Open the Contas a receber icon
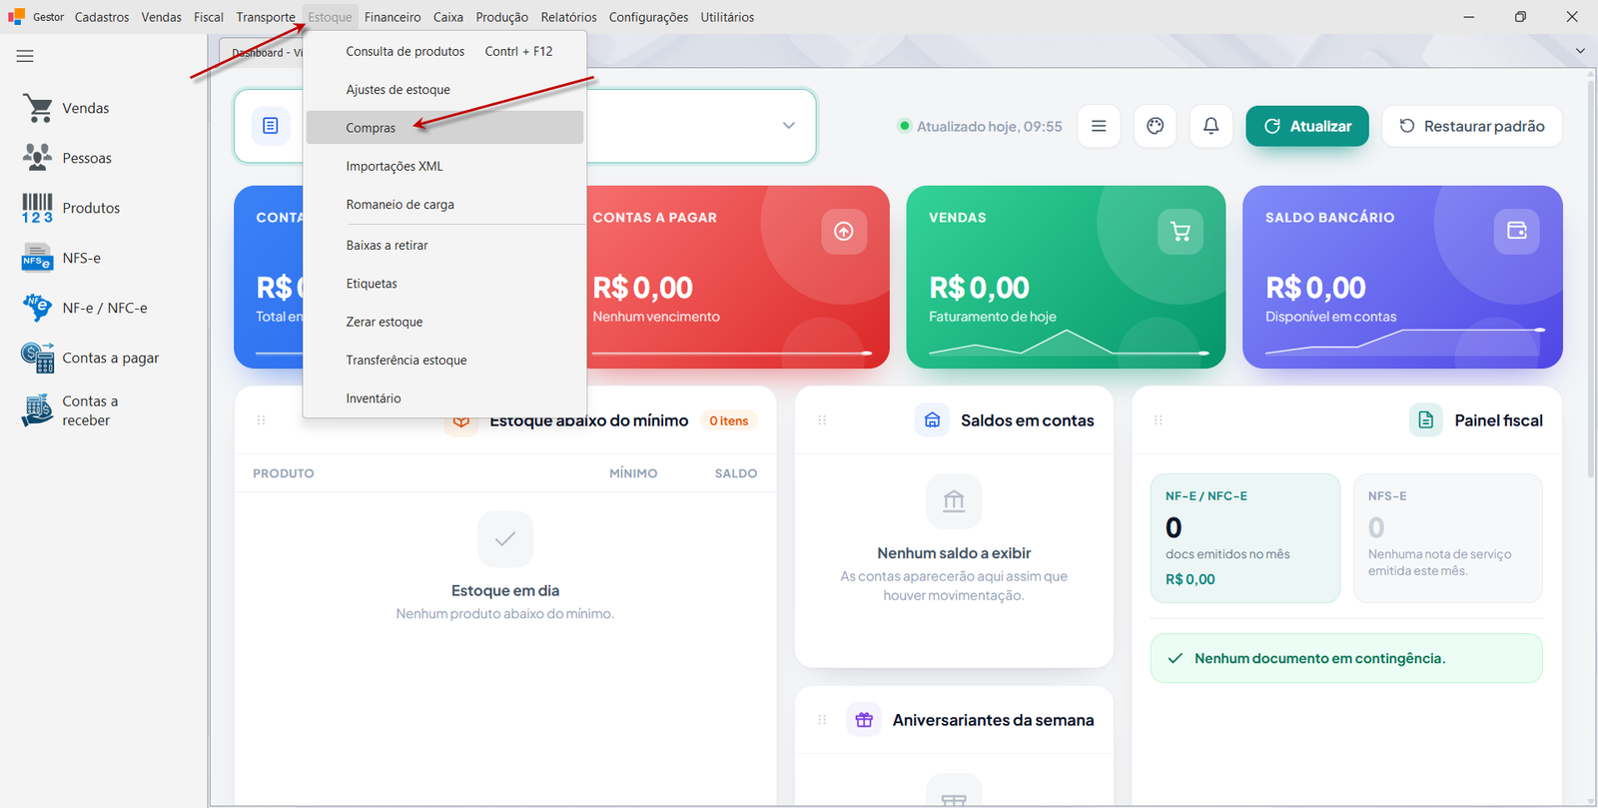Screen dimensions: 1598x808 click(x=38, y=410)
